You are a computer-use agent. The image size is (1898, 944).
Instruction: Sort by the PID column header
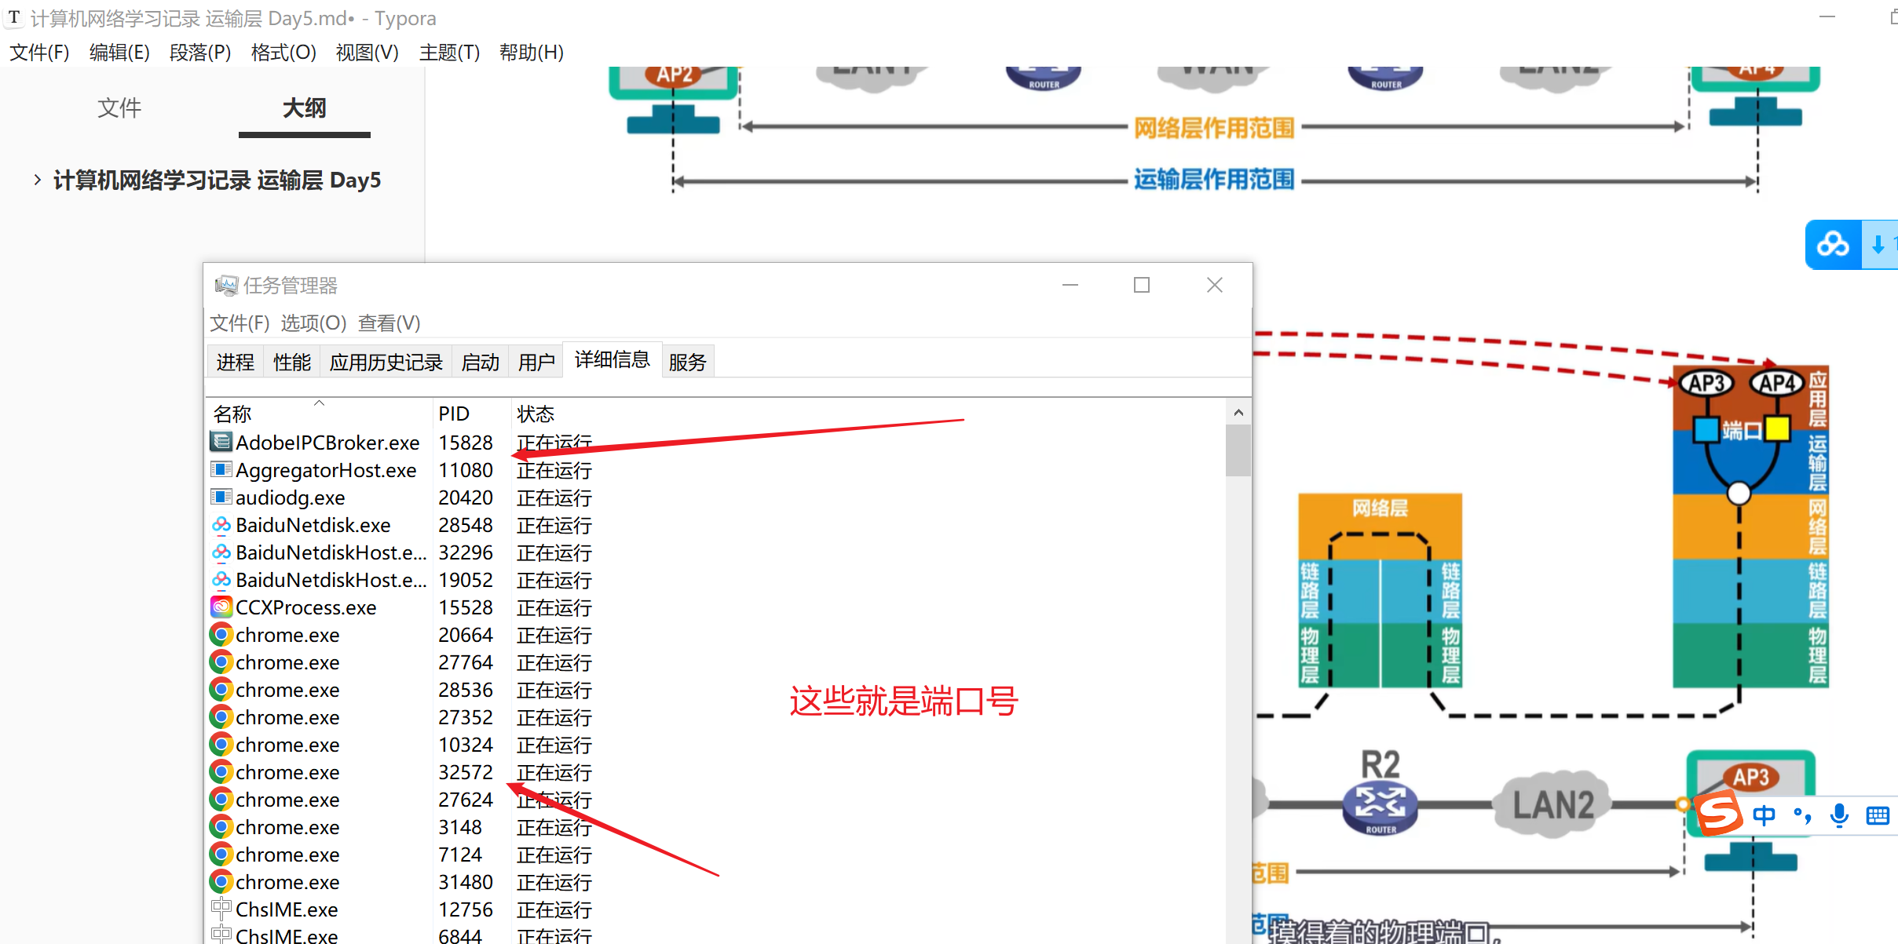pos(471,413)
